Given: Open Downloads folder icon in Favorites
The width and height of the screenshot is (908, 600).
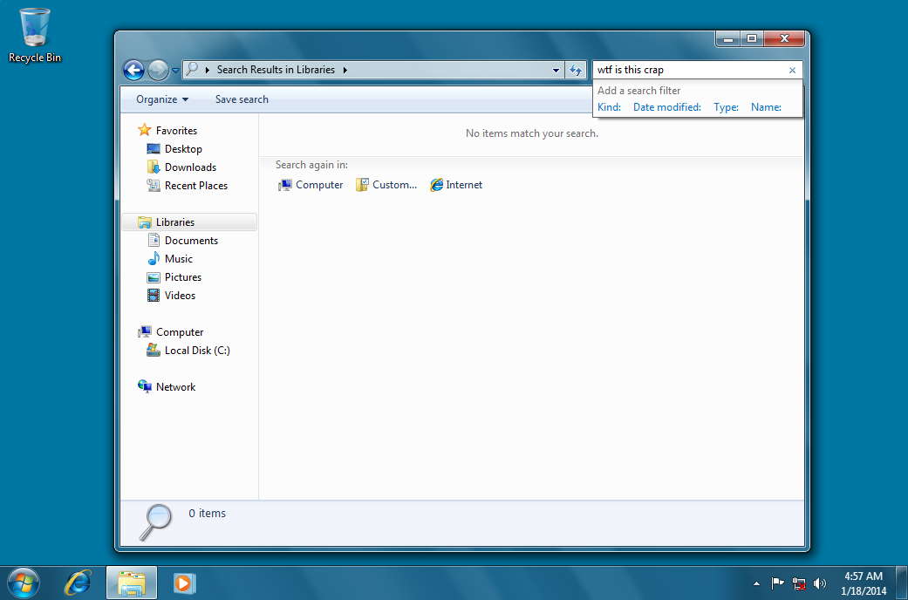Looking at the screenshot, I should [154, 167].
